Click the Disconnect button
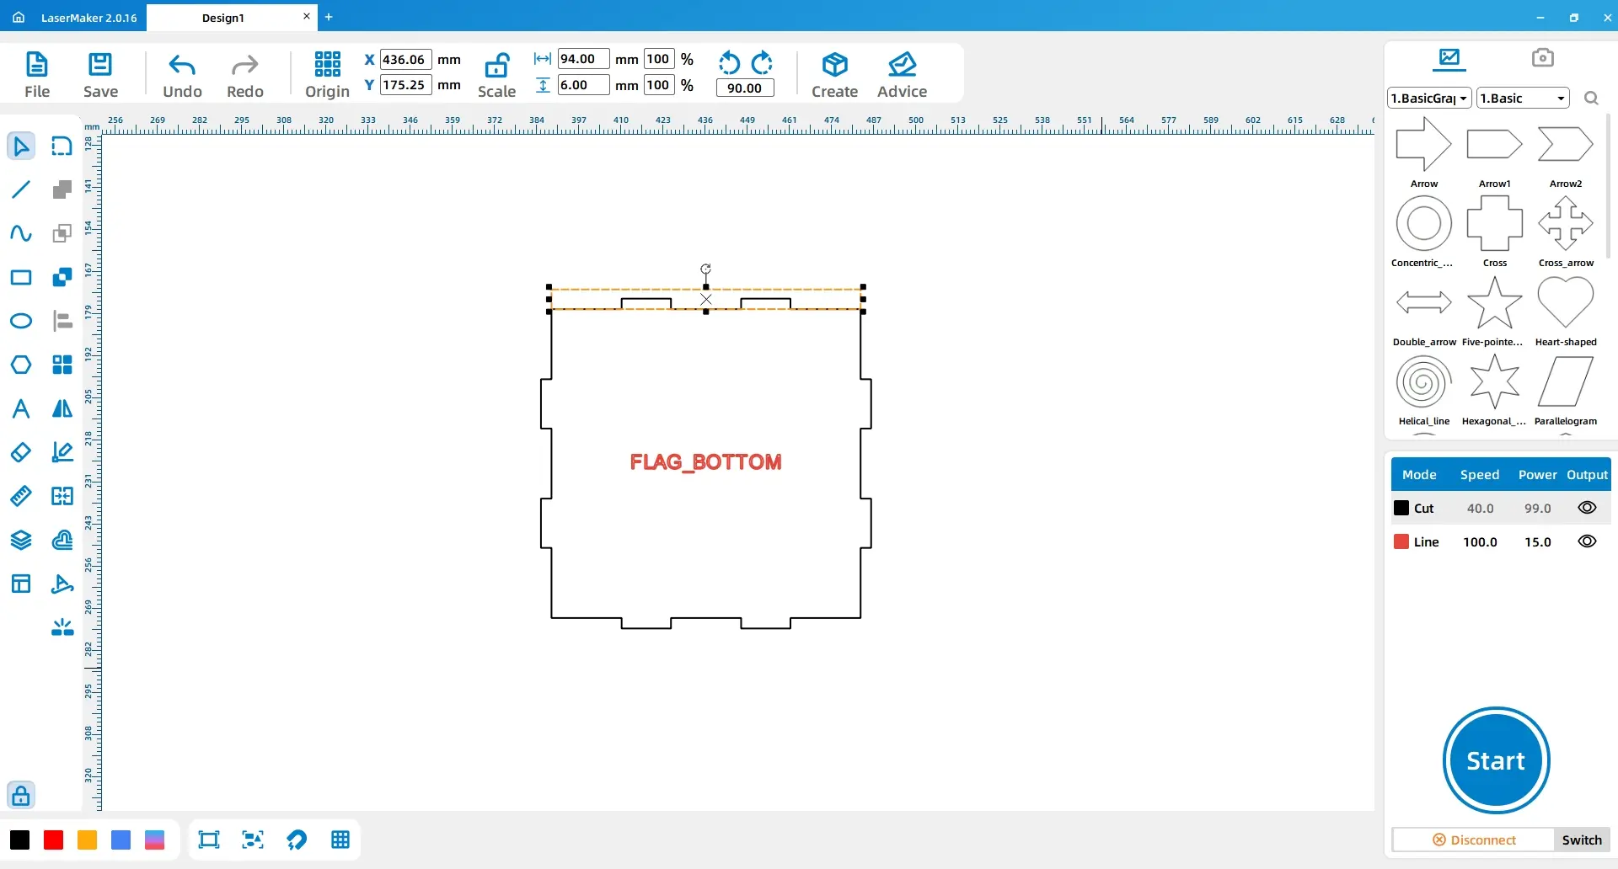 coord(1474,840)
